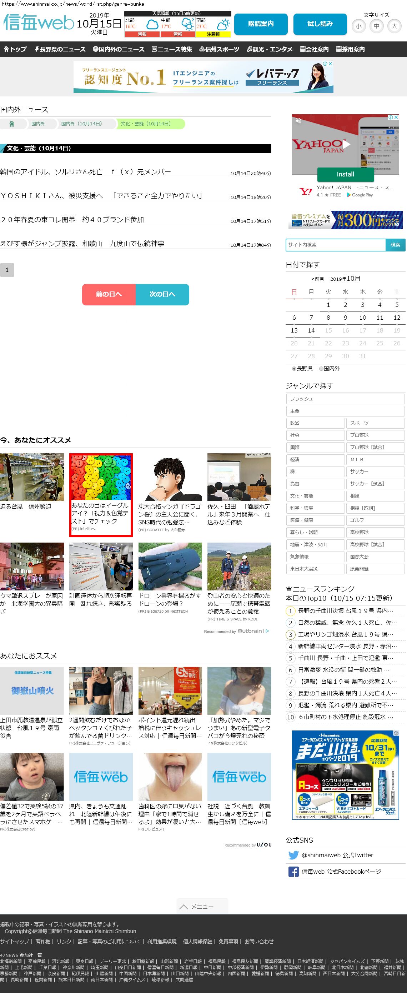The width and height of the screenshot is (407, 993).
Task: Open YOSHIKIさん被災支援 article
Action: coord(102,196)
